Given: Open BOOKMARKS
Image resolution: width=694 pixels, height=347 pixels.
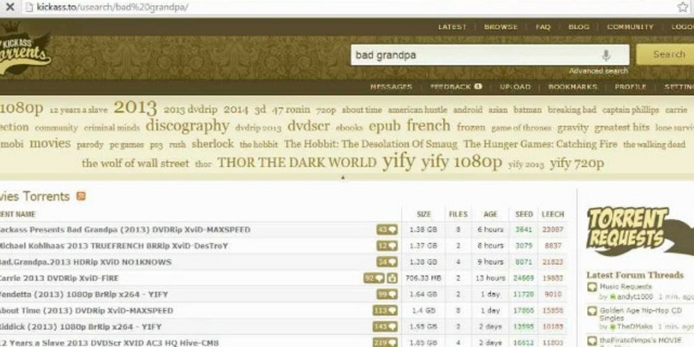Looking at the screenshot, I should point(572,87).
